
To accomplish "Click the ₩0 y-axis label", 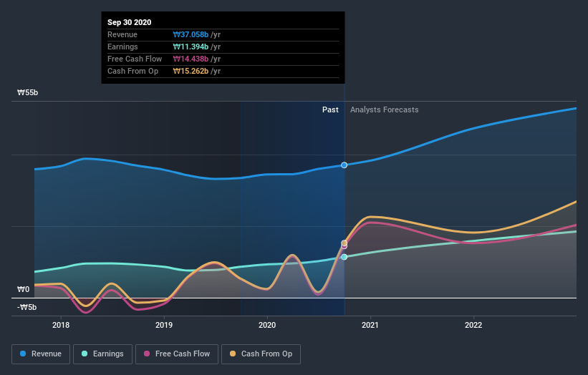I will (x=23, y=289).
